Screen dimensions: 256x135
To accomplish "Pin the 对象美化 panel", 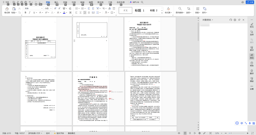I will coord(239,20).
